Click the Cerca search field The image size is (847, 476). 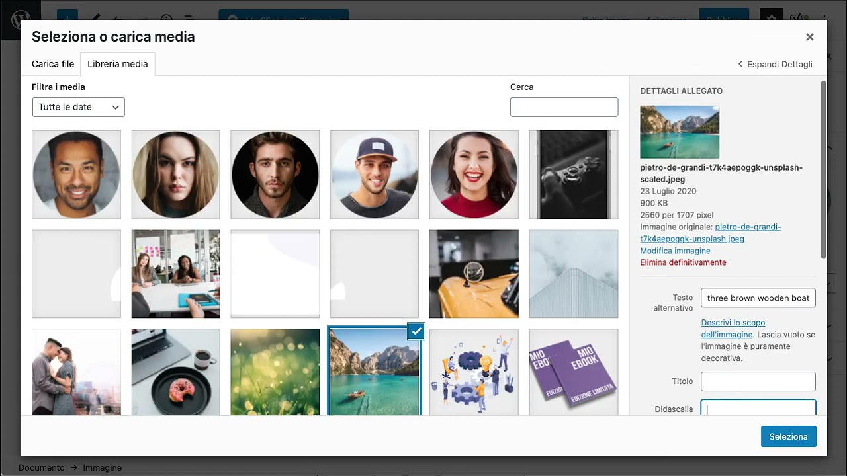[x=564, y=107]
